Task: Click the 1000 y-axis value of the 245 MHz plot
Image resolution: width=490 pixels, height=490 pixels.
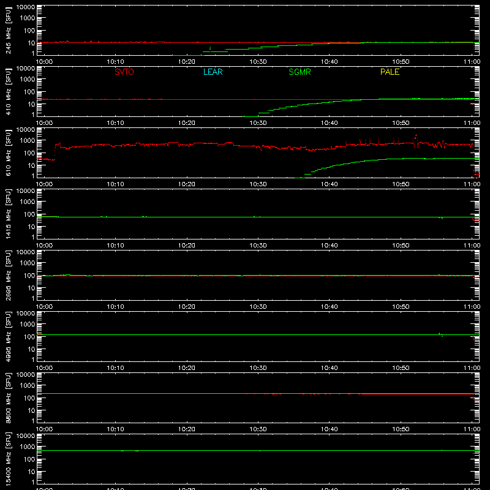Action: 28,18
